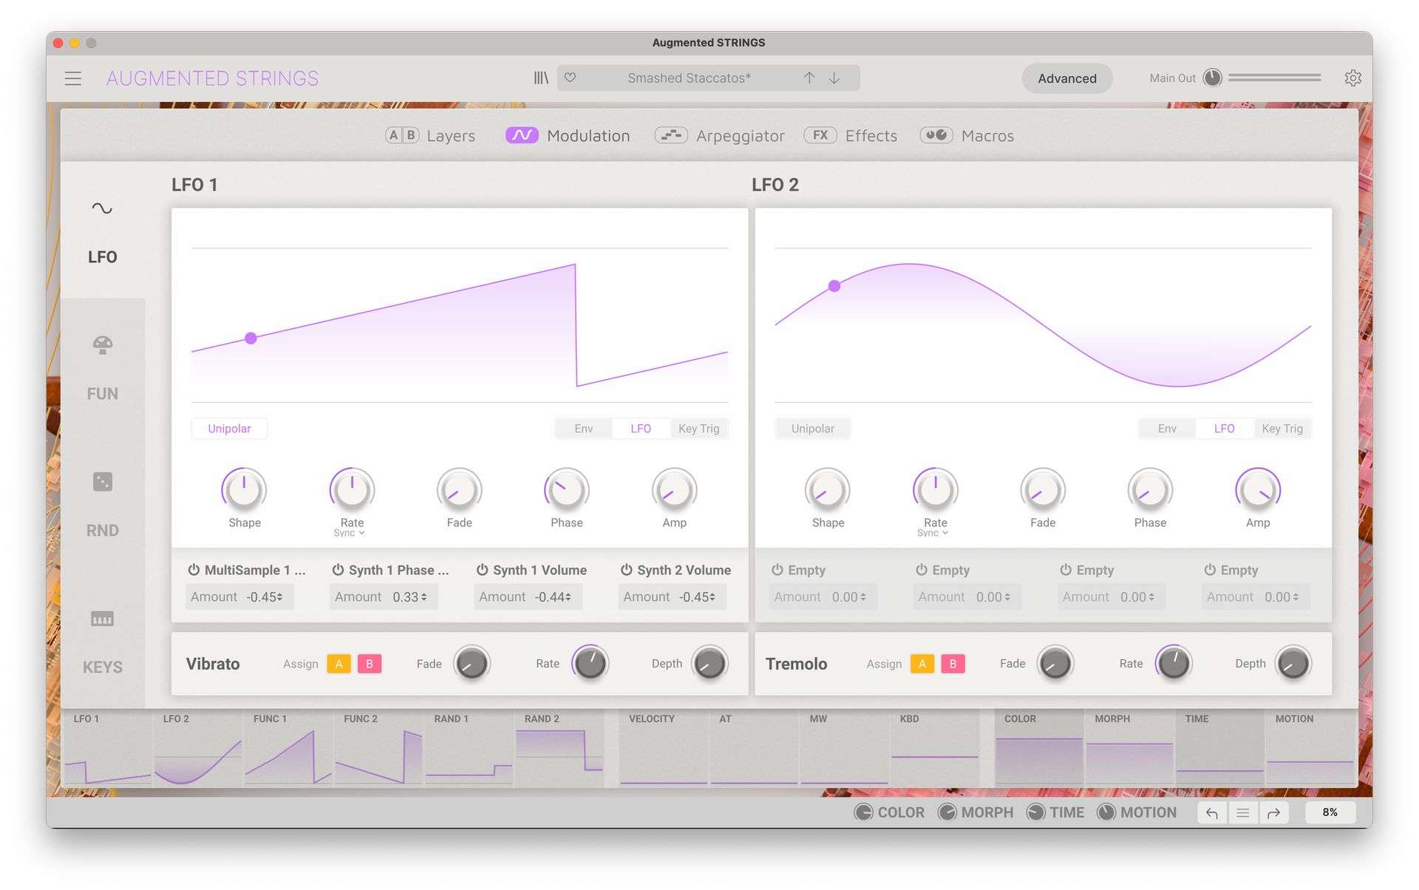Toggle the Synth 1 Volume modulation power

482,570
